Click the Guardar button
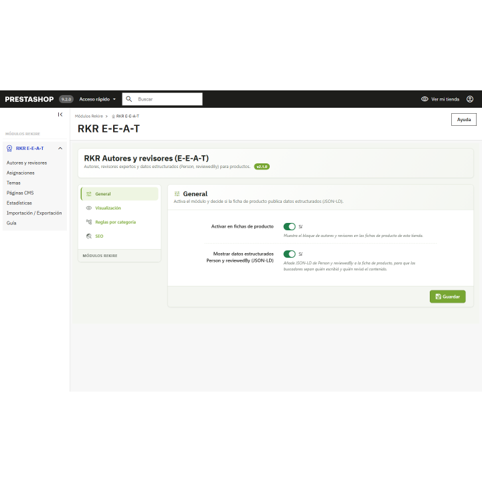482x482 pixels. [448, 297]
